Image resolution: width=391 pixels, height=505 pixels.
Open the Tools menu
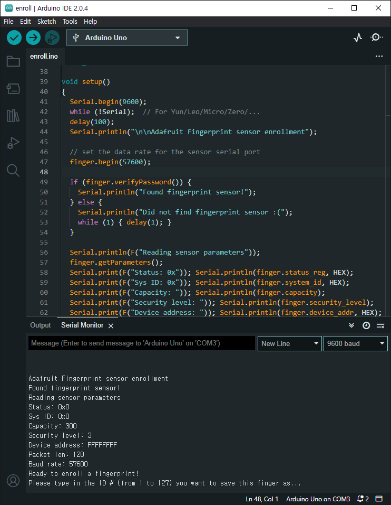(70, 22)
